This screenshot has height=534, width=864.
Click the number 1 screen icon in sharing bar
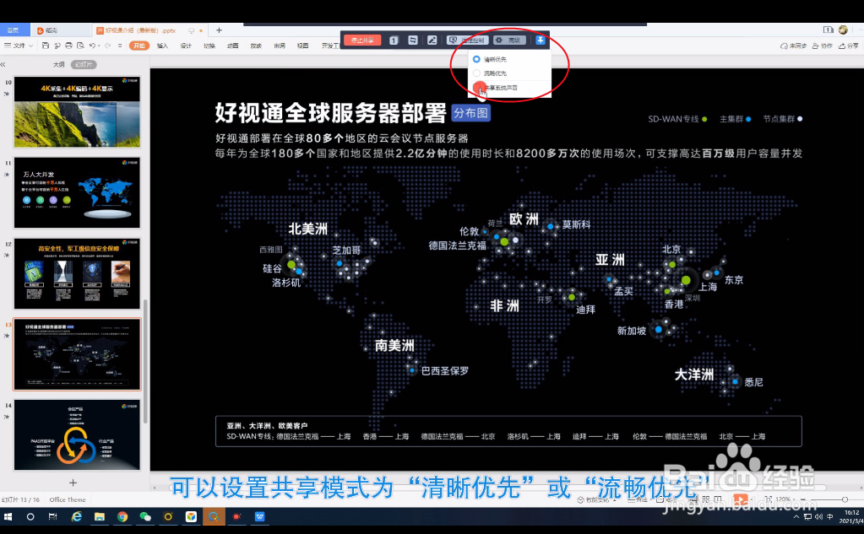[394, 40]
